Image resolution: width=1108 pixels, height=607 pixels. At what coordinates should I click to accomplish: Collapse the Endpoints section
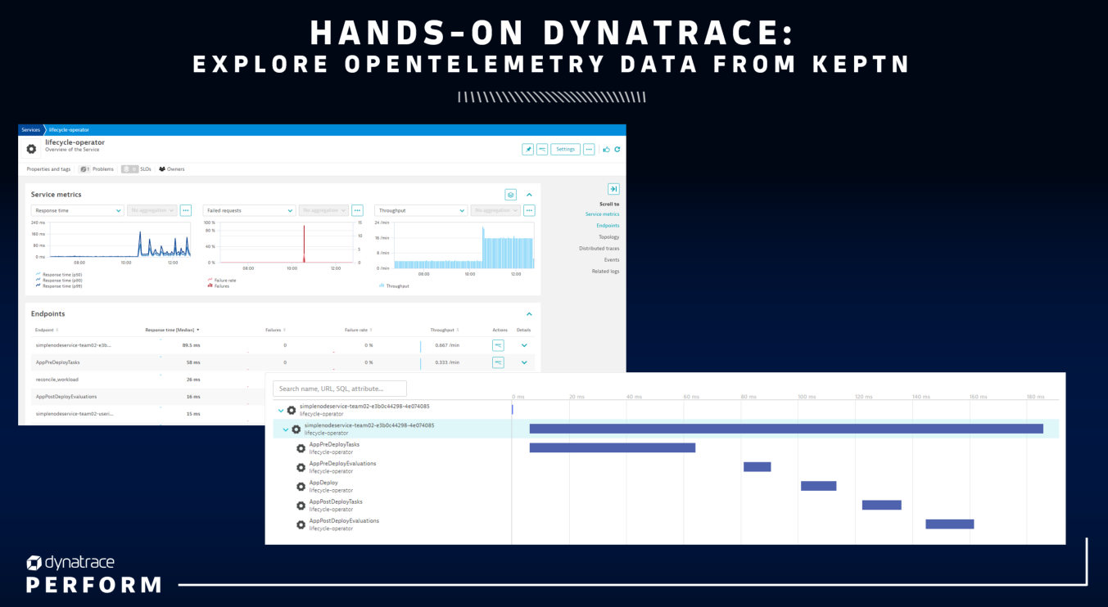coord(529,314)
